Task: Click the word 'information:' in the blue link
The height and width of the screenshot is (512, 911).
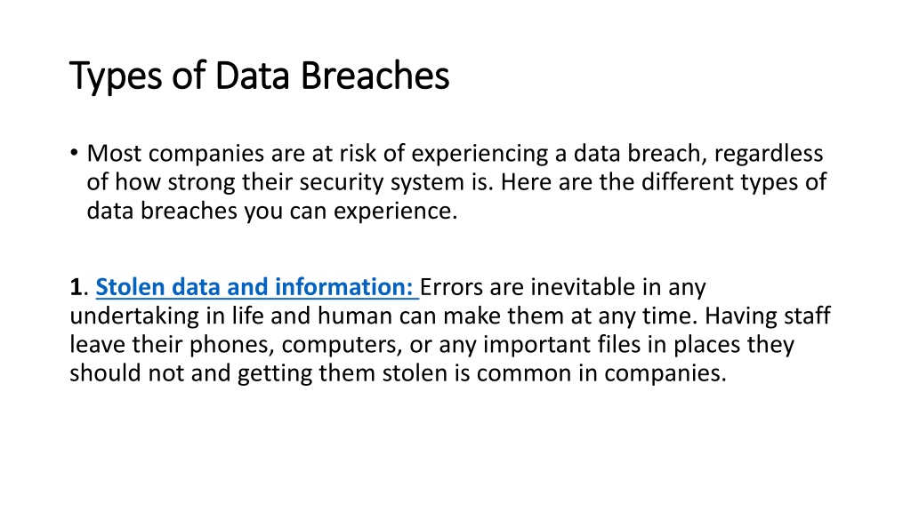Action: 344,287
